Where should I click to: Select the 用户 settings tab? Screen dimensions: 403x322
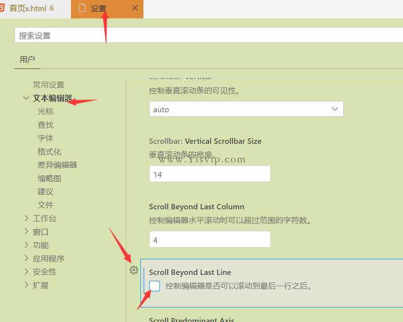27,60
